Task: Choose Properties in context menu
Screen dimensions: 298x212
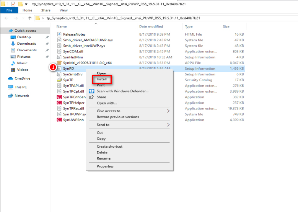Action: (x=105, y=166)
